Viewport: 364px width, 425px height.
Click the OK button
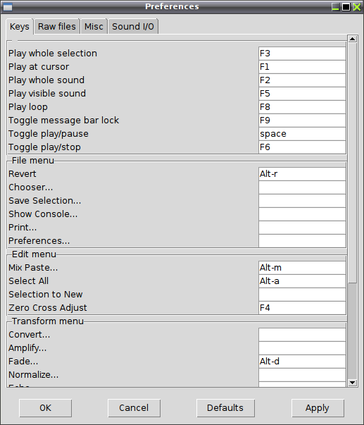pyautogui.click(x=45, y=408)
